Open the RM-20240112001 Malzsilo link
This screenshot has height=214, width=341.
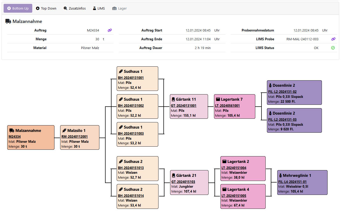point(75,137)
